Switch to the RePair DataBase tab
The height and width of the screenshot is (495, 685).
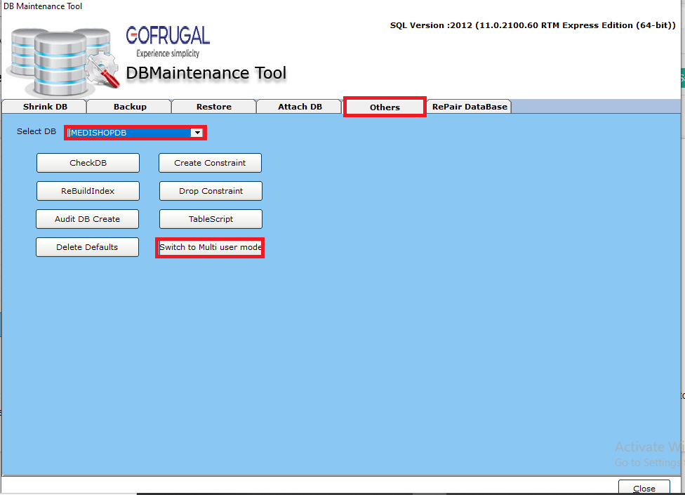pyautogui.click(x=470, y=107)
